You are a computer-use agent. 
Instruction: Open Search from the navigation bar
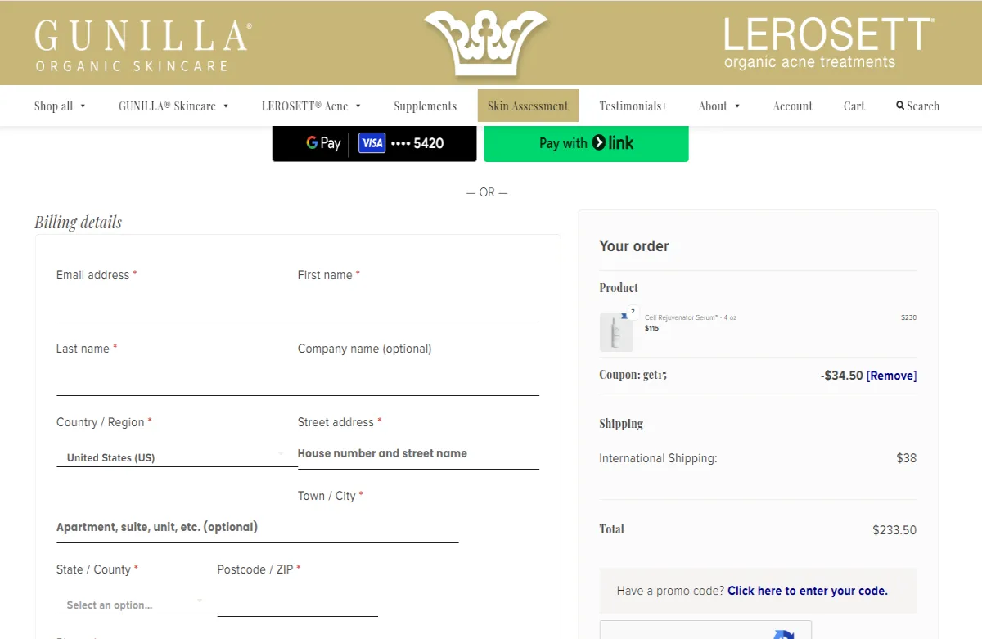pyautogui.click(x=917, y=106)
